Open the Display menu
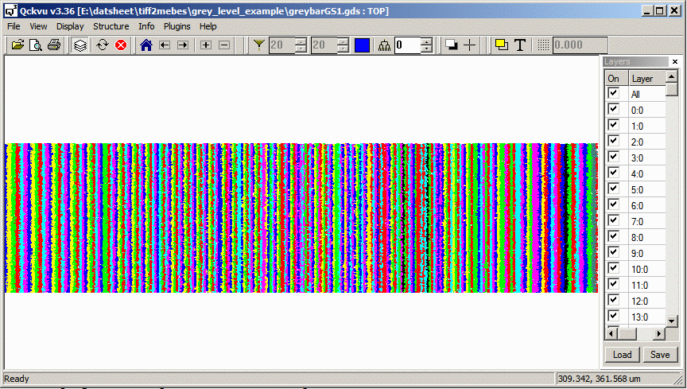The image size is (687, 389). (x=70, y=26)
